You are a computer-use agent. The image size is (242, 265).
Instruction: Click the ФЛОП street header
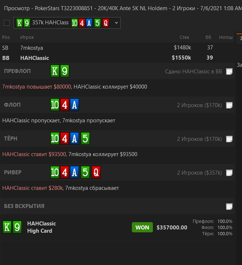12,105
